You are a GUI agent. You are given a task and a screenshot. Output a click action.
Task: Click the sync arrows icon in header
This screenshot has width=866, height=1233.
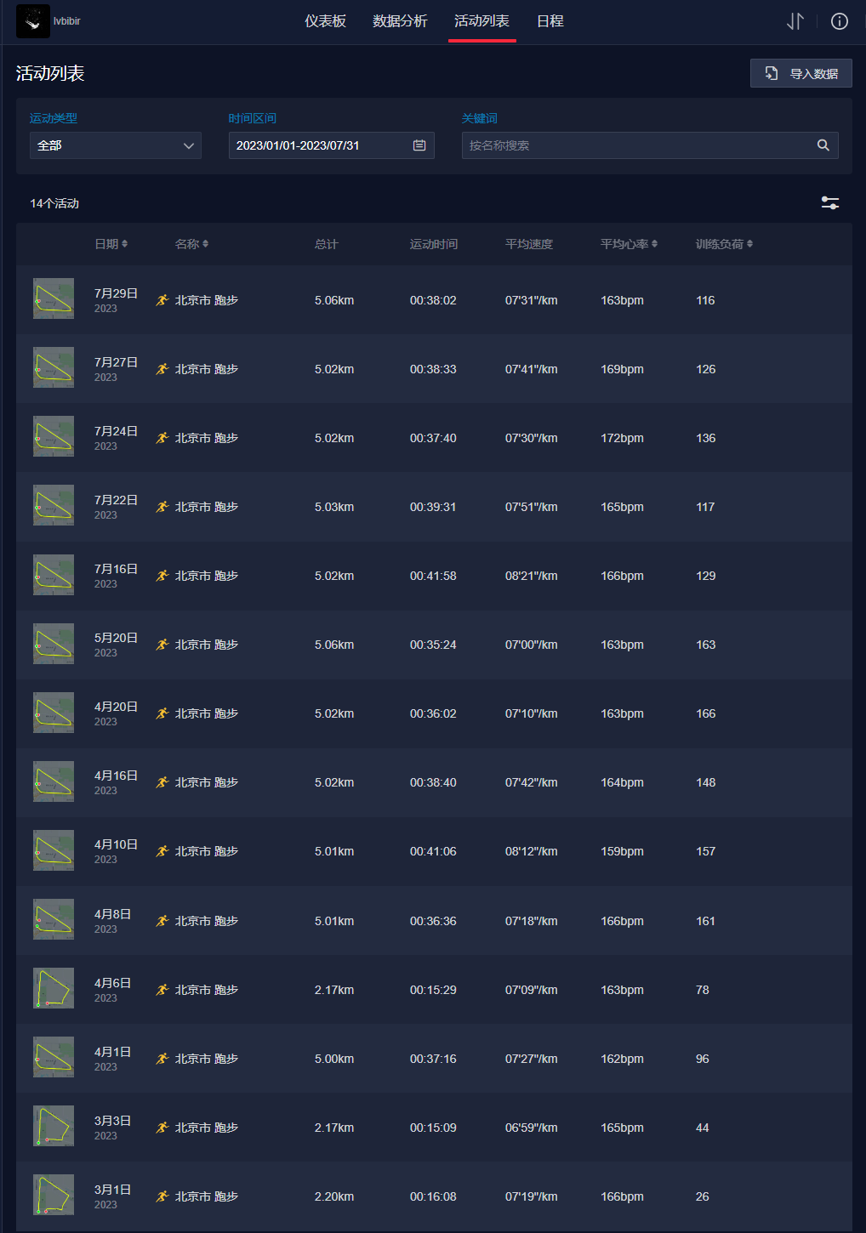(795, 21)
